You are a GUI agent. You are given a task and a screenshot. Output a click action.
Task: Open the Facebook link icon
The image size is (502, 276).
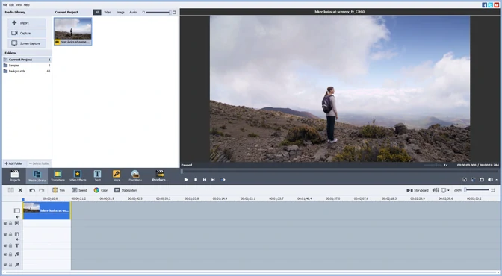(484, 4)
